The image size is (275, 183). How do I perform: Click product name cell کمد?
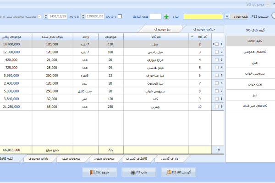(155, 99)
